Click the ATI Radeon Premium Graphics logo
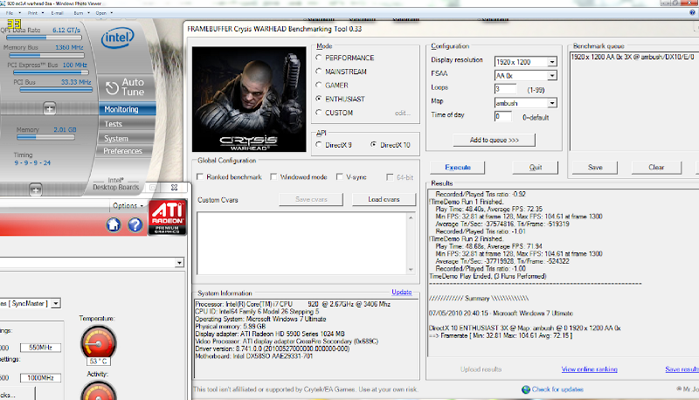Image resolution: width=699 pixels, height=400 pixels. pyautogui.click(x=167, y=217)
